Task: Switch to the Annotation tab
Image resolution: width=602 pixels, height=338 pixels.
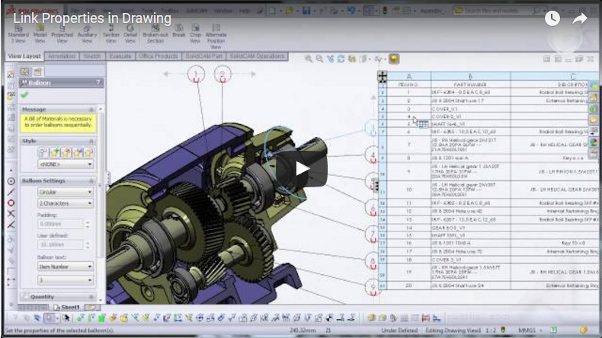Action: pyautogui.click(x=62, y=56)
